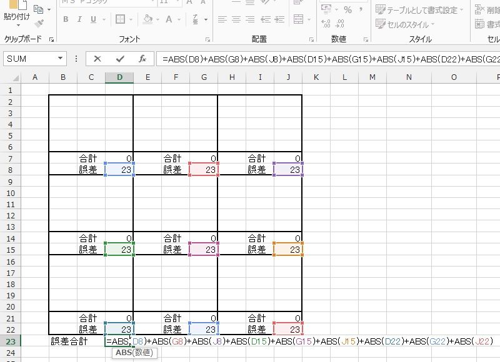Toggle italic formatting
Image resolution: width=500 pixels, height=362 pixels.
pyautogui.click(x=79, y=19)
